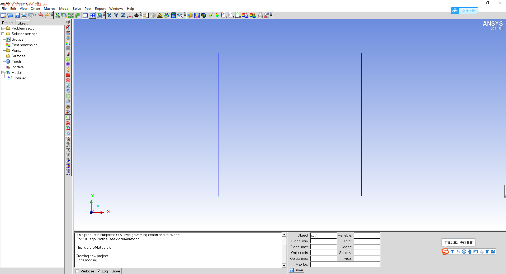Open the Generate mesh icon
This screenshot has width=506, height=274.
tap(153, 15)
